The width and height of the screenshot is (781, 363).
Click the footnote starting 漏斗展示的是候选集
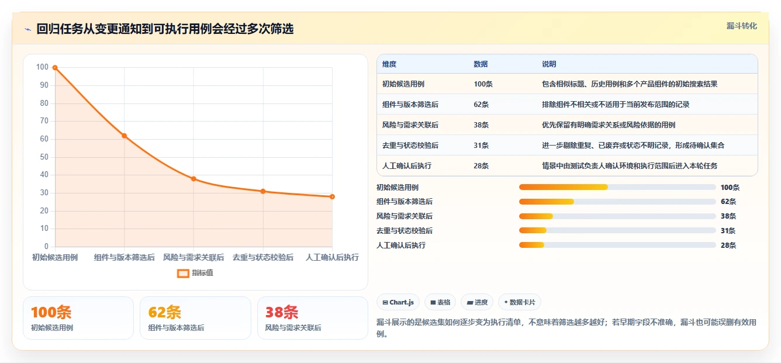tap(567, 329)
